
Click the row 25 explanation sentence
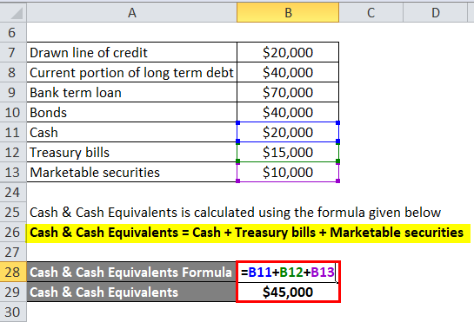point(235,213)
